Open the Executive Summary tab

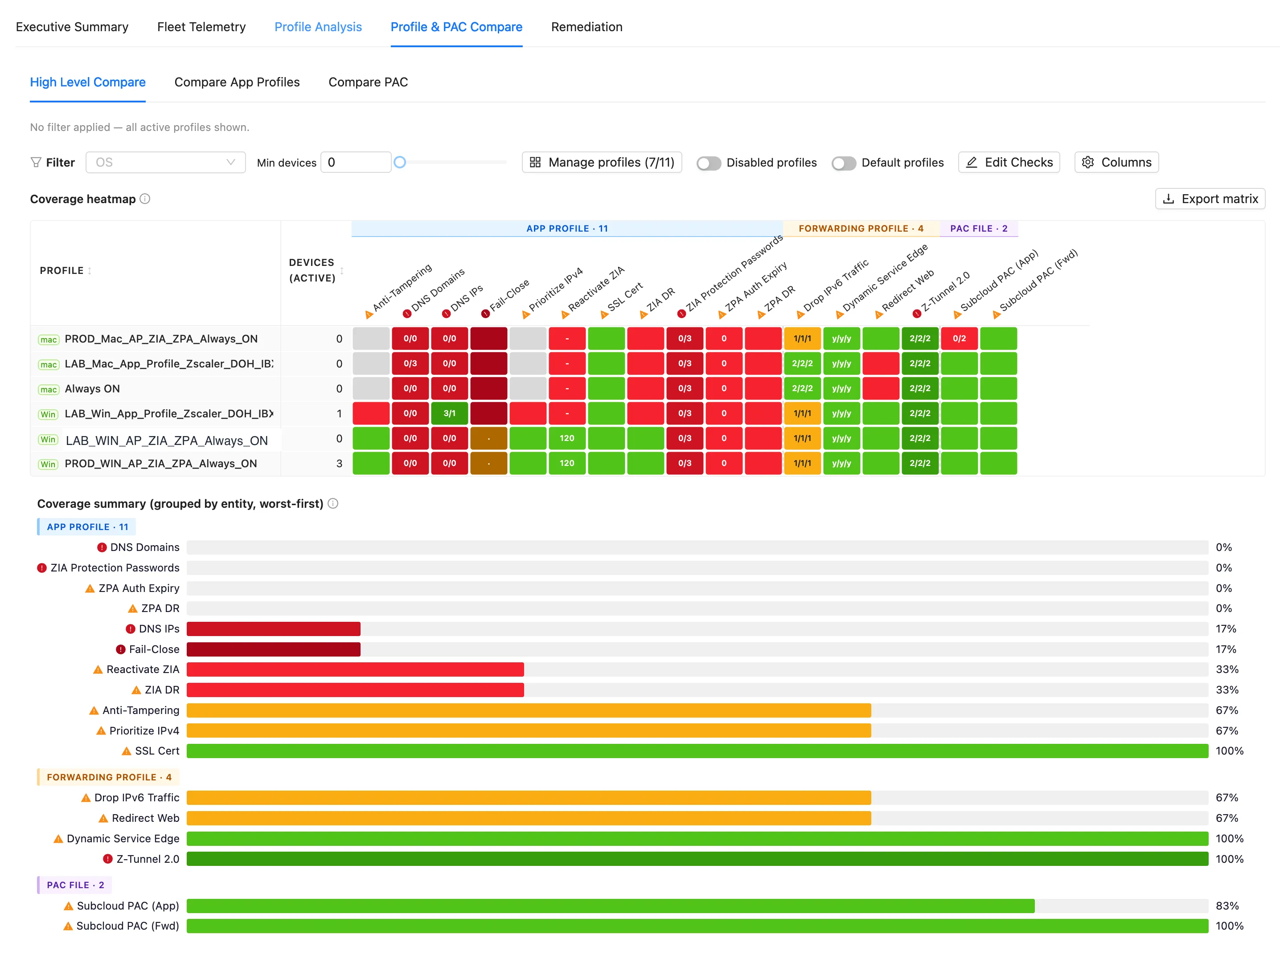[x=72, y=27]
